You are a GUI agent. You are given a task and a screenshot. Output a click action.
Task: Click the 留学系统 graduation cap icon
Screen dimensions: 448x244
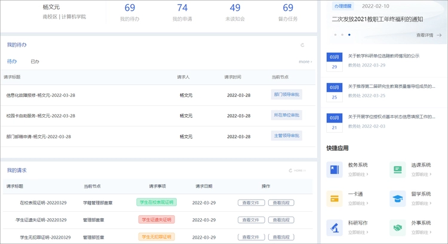(398, 199)
